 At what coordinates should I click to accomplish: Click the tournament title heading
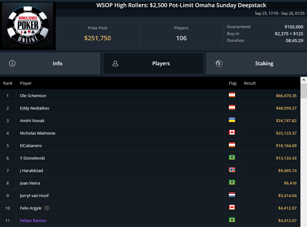181,5
